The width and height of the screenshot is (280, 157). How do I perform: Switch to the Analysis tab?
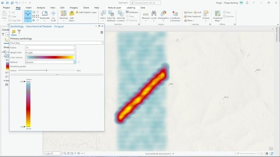coord(41,8)
